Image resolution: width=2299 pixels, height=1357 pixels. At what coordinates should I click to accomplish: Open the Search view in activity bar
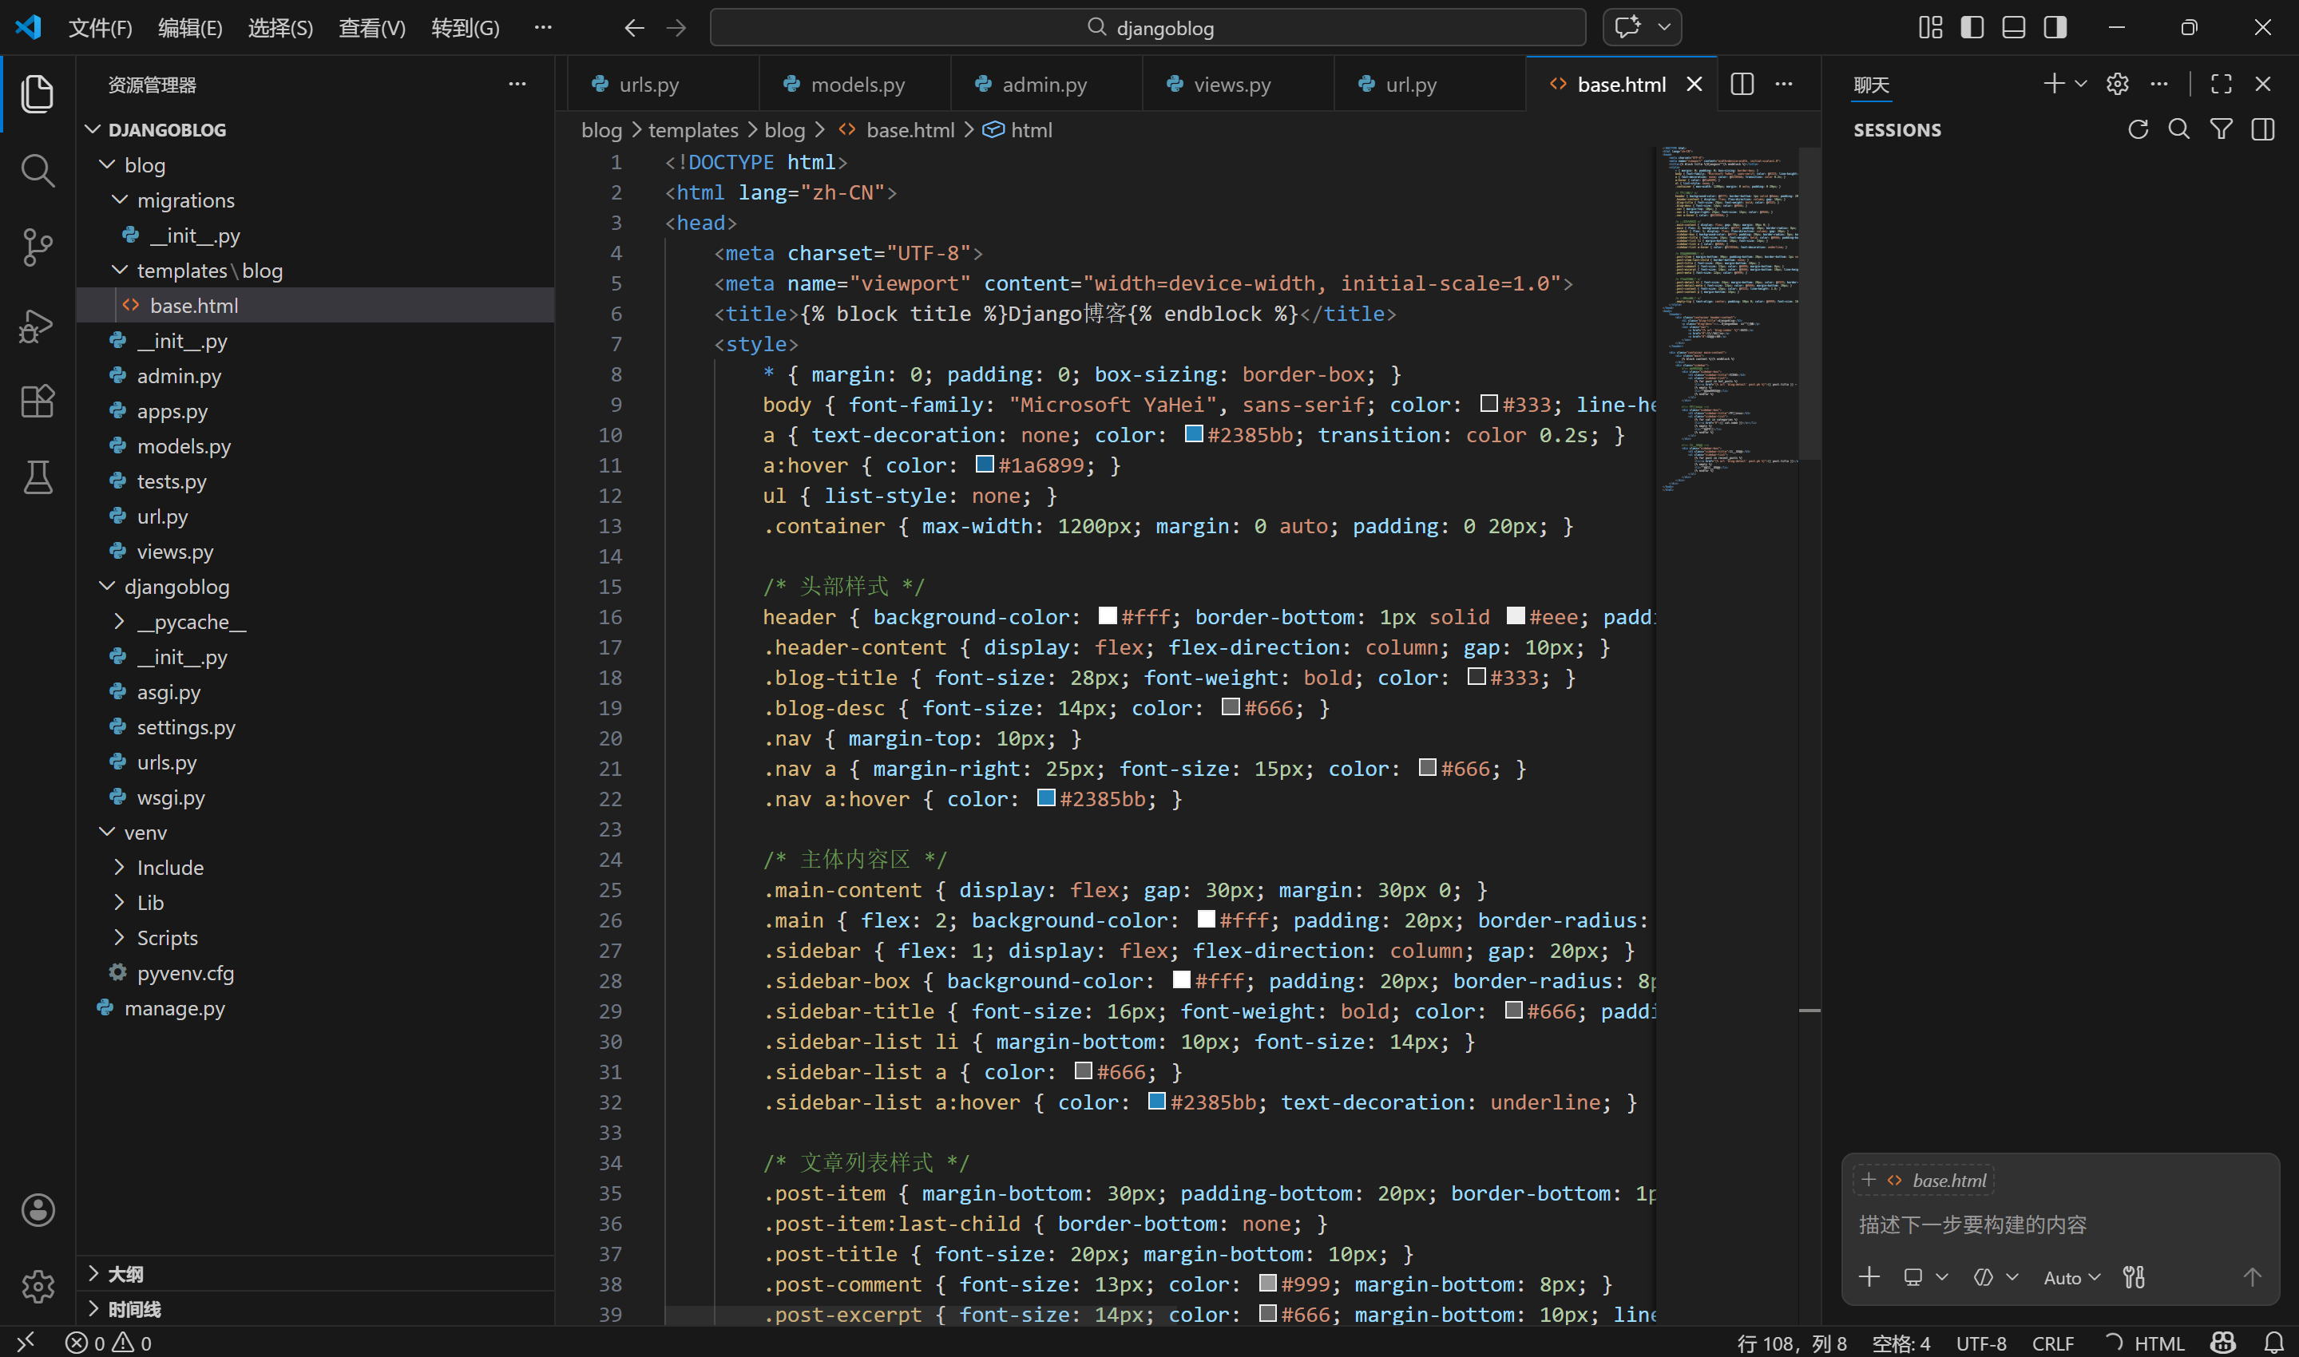pos(37,170)
